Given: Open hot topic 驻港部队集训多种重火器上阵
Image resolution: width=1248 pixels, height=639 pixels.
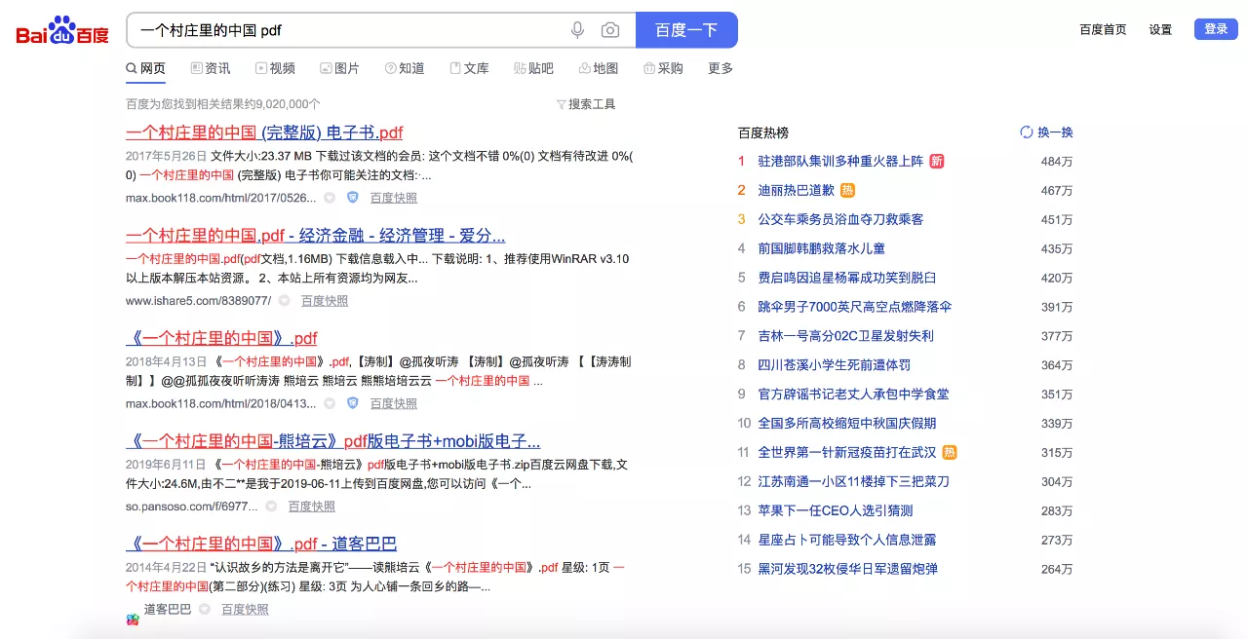Looking at the screenshot, I should 840,161.
